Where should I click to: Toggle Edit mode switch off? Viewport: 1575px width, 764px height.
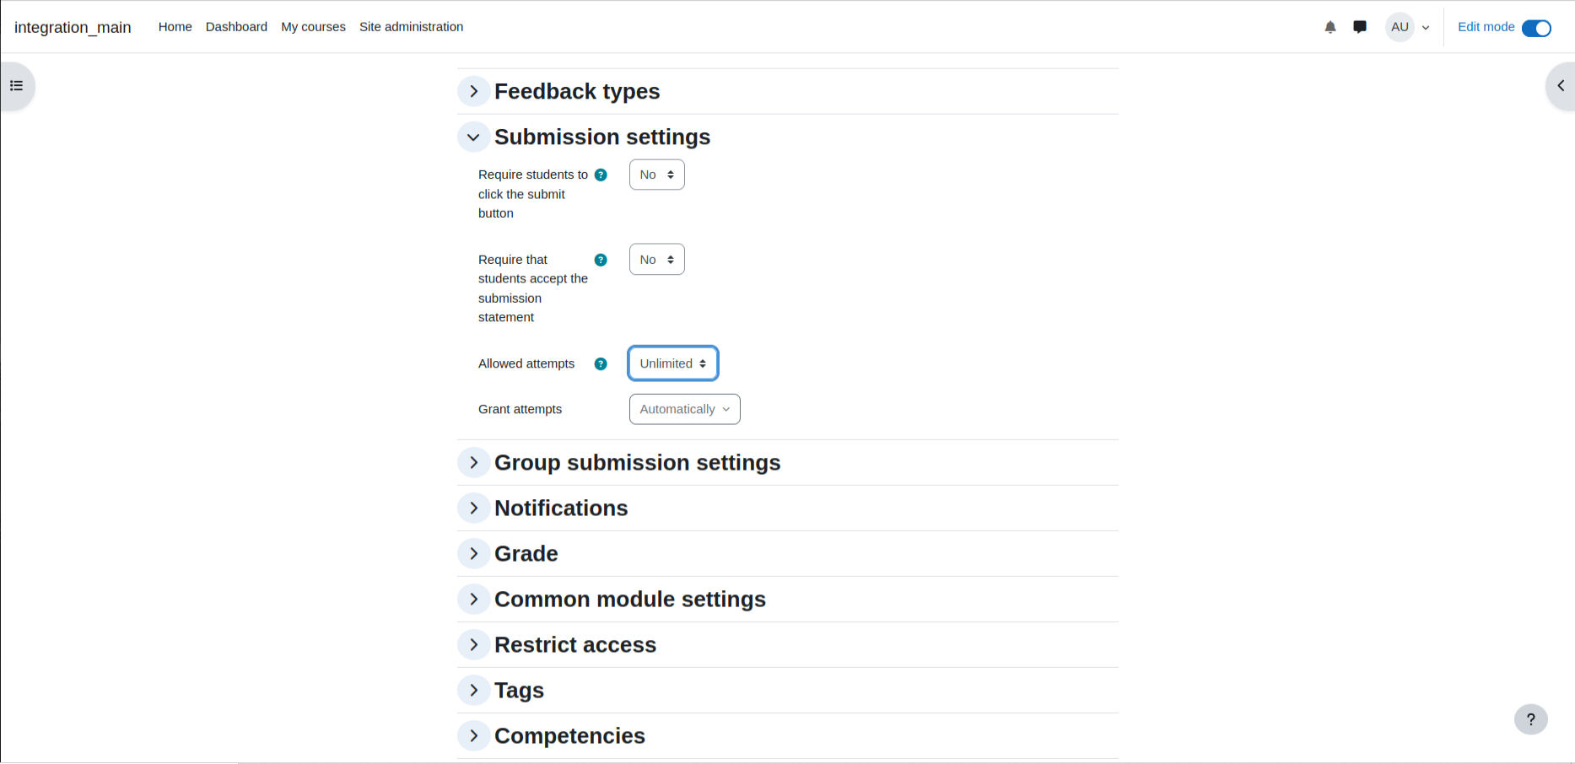click(x=1536, y=28)
